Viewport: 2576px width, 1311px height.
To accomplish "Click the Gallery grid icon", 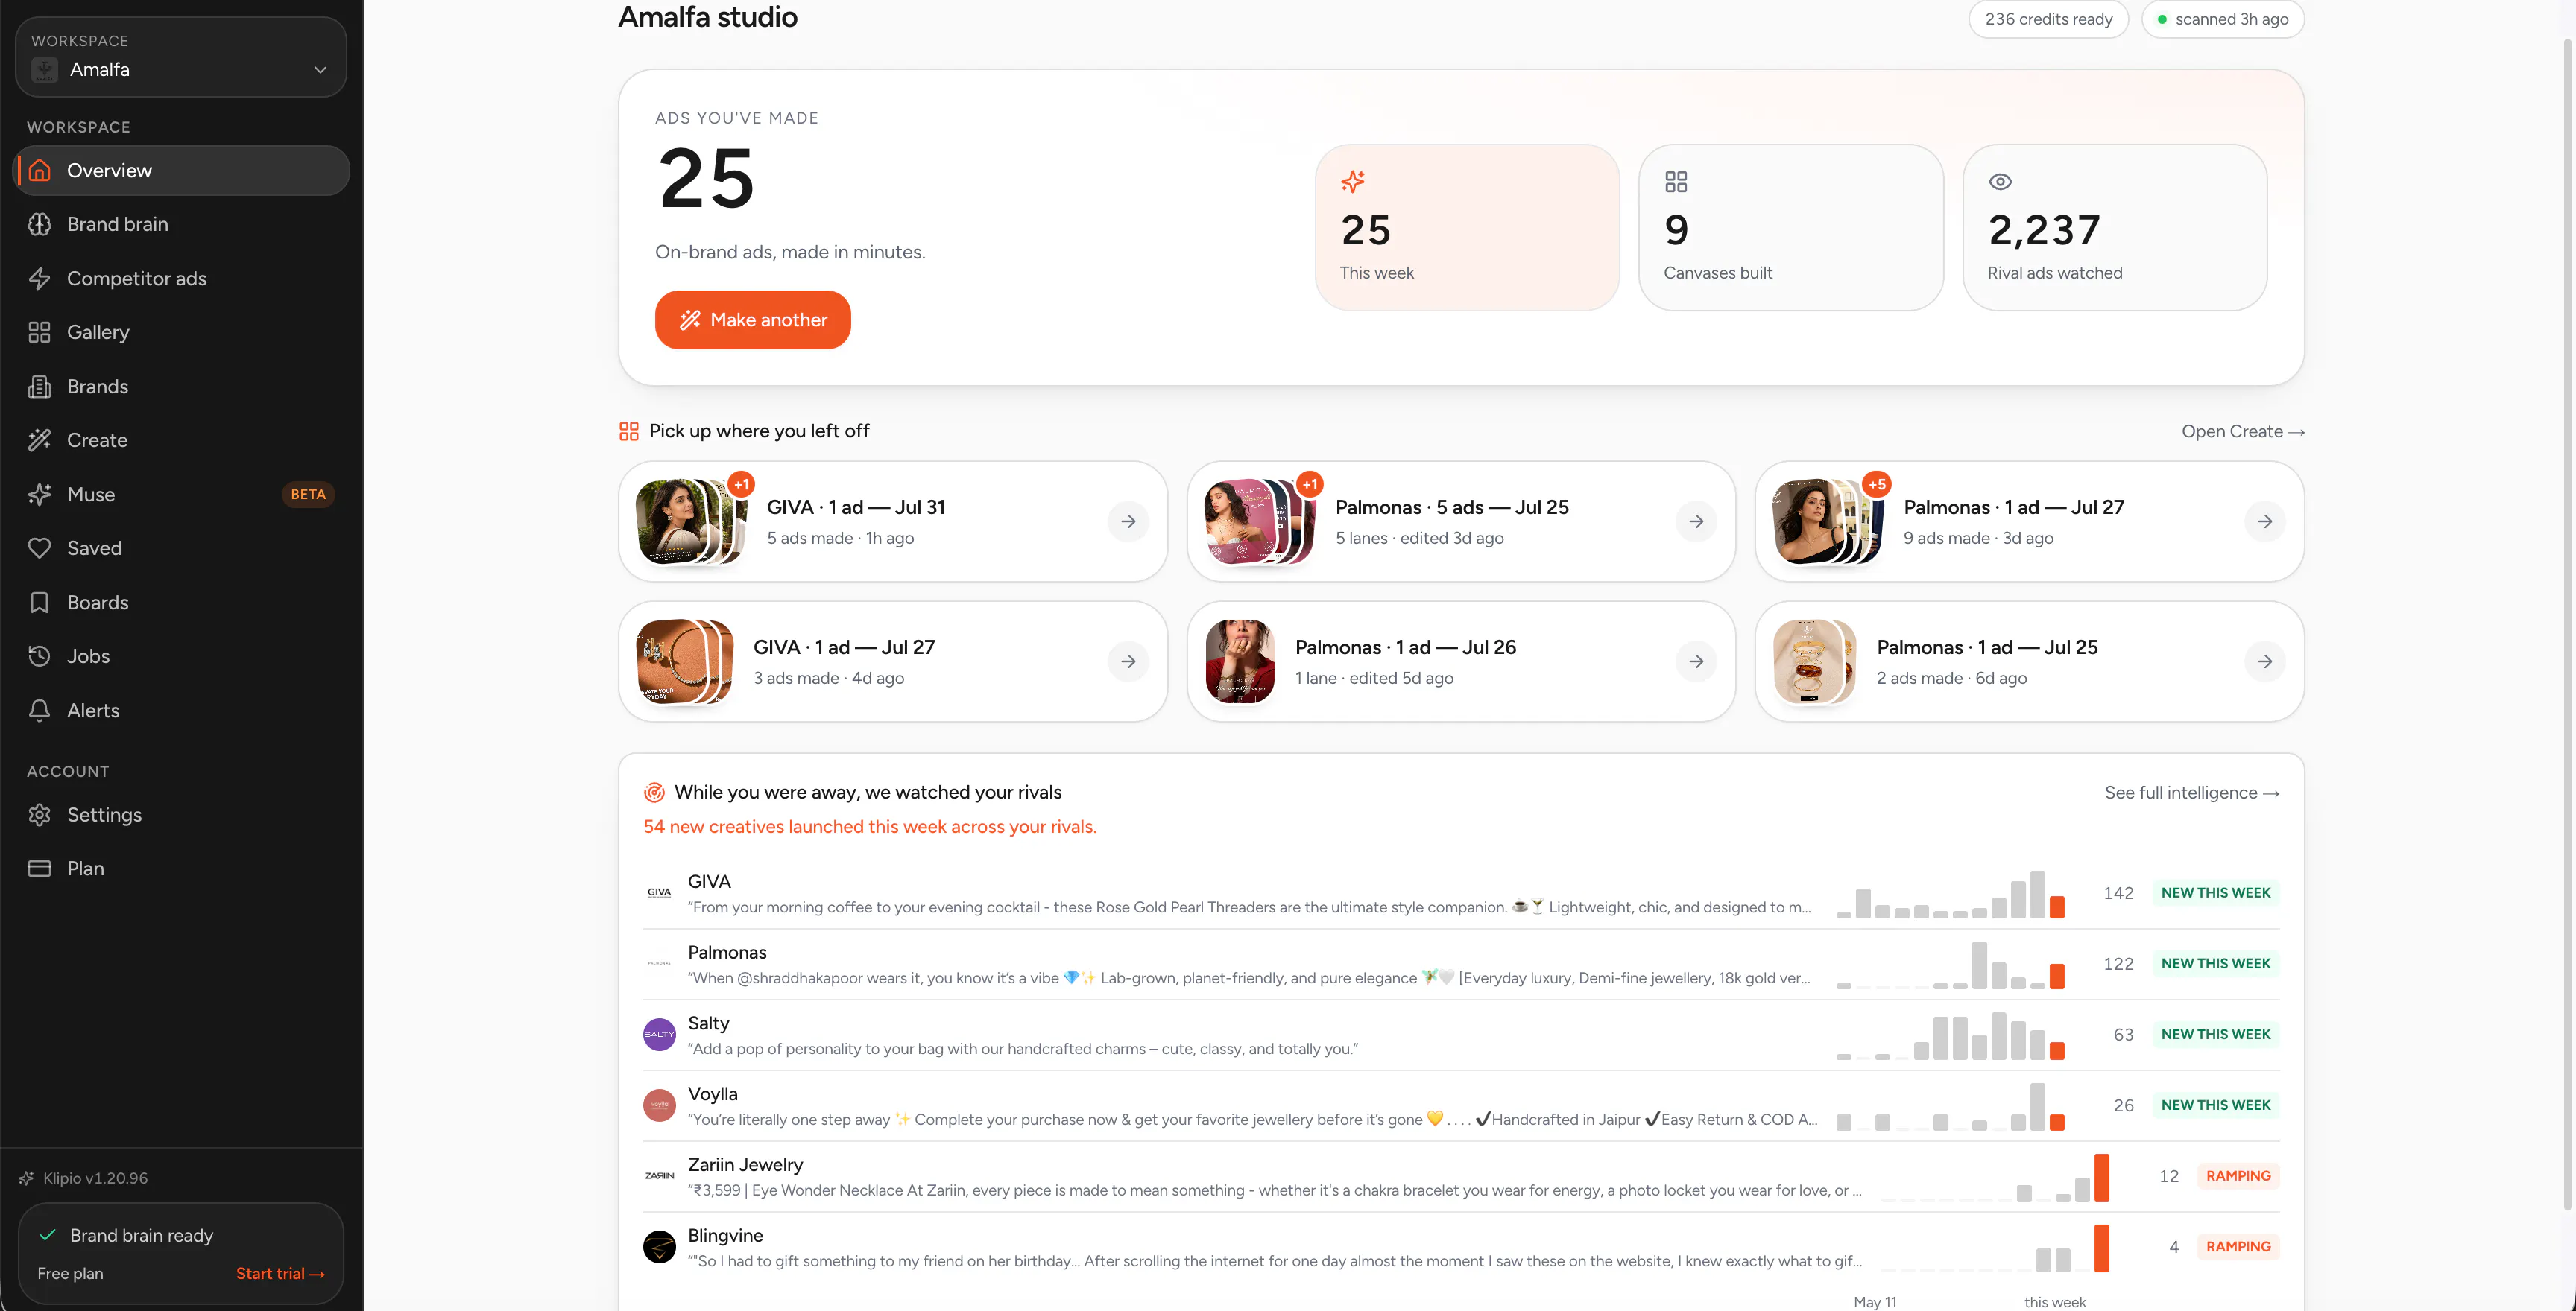I will (x=40, y=331).
